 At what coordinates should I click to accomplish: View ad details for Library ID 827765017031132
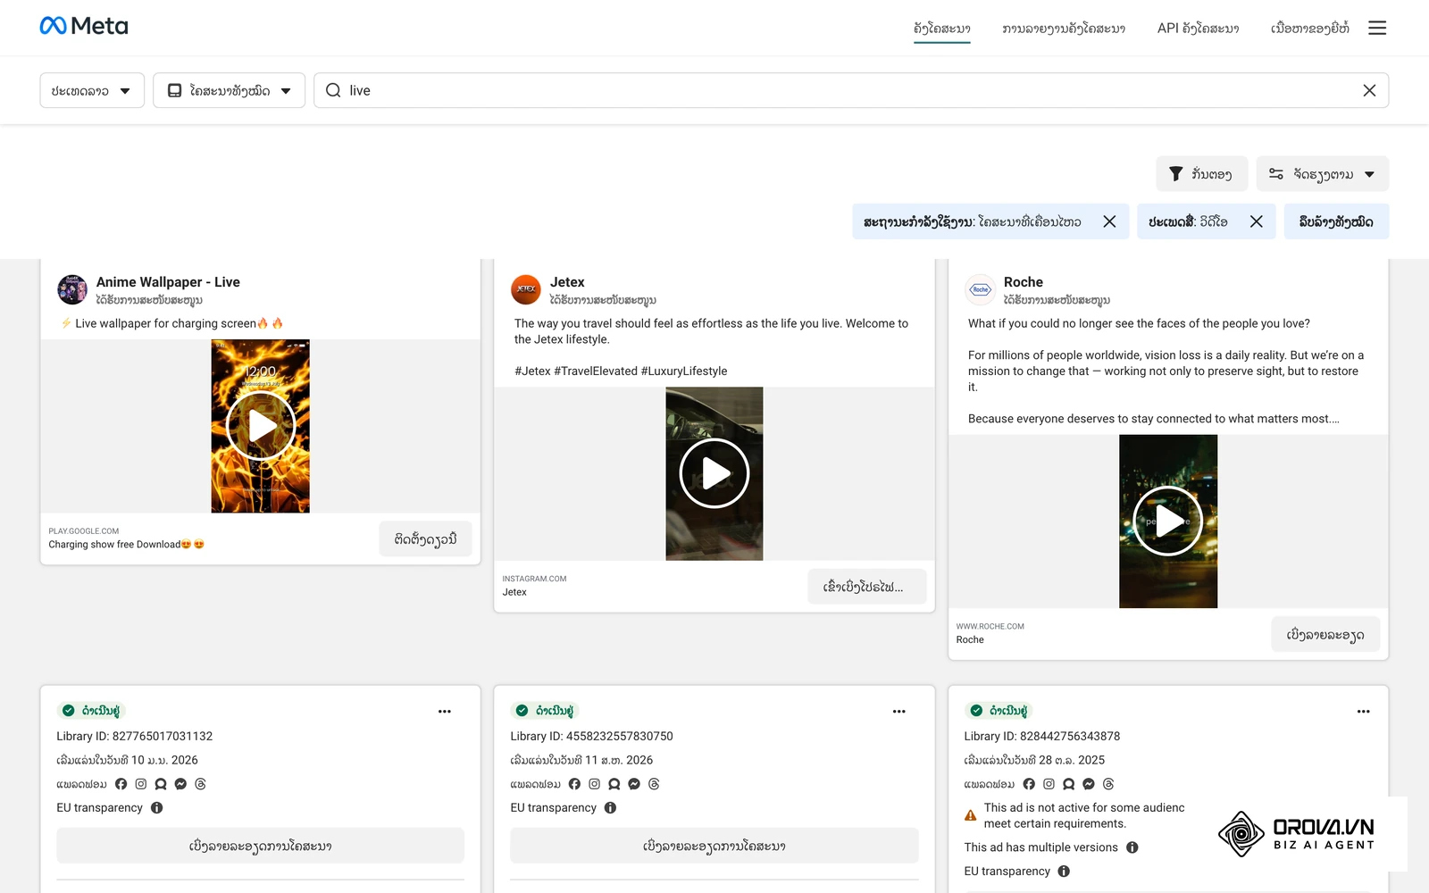[260, 846]
